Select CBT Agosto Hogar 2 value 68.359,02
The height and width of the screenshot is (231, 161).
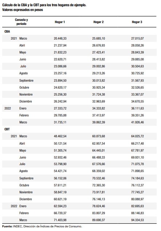(x=99, y=171)
